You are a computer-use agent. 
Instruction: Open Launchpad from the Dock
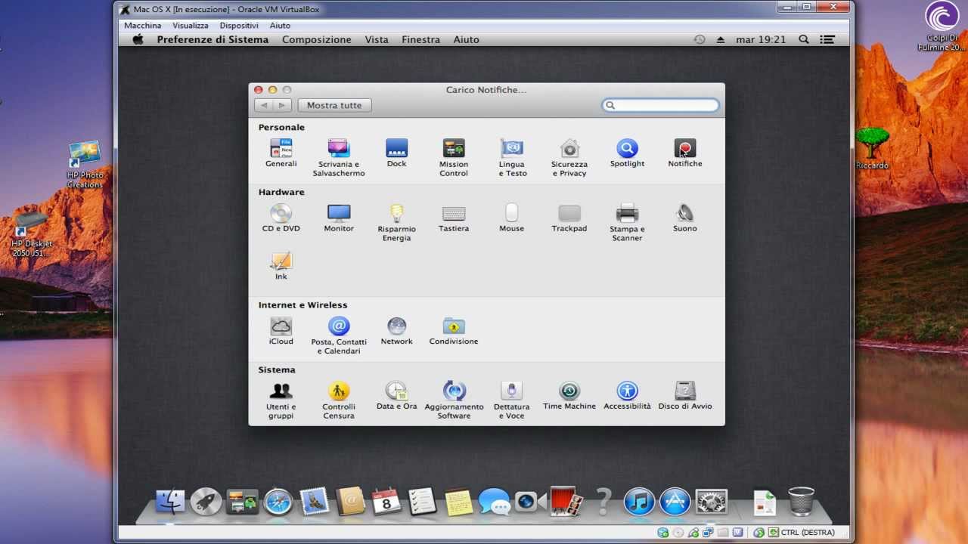206,502
